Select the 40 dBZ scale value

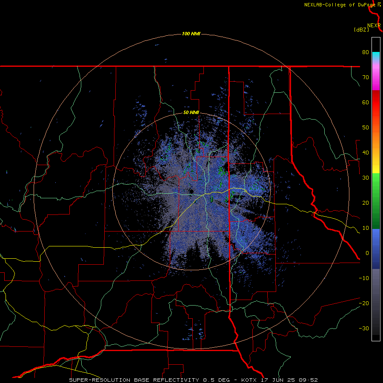click(x=366, y=153)
